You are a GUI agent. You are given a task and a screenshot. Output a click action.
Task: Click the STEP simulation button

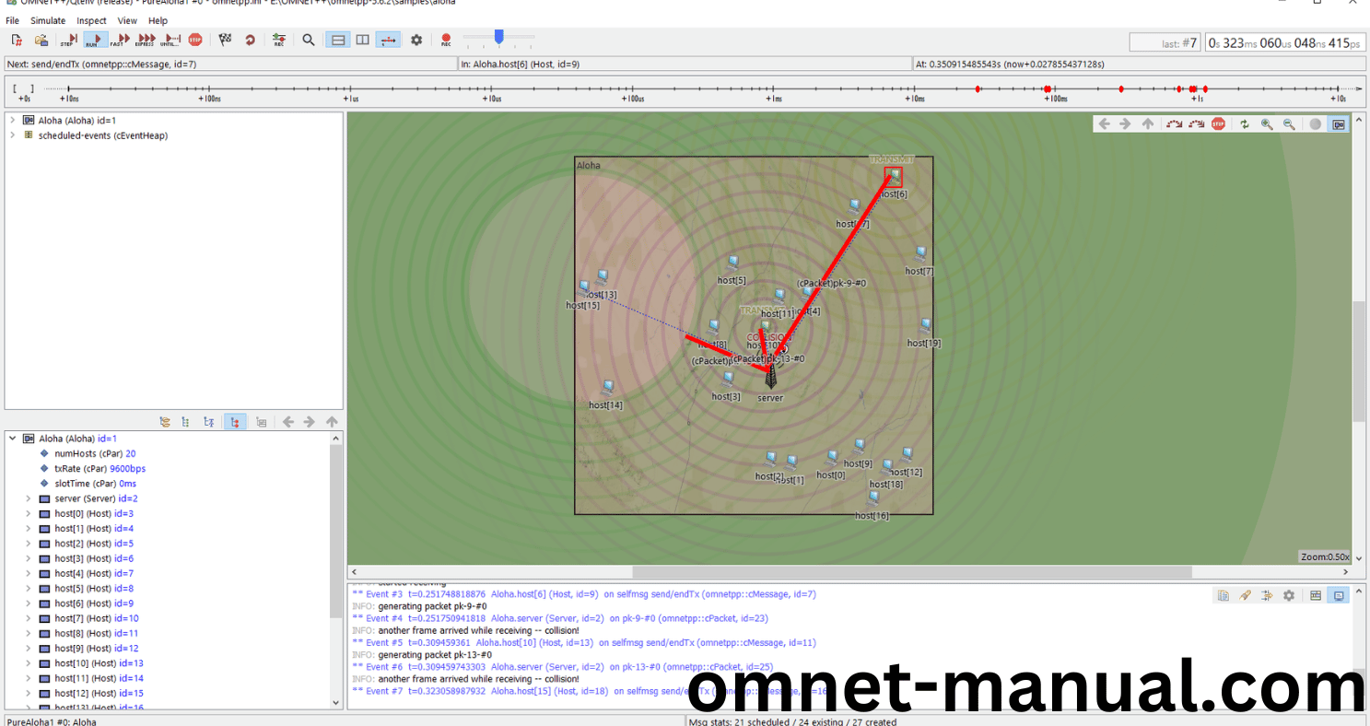tap(69, 41)
